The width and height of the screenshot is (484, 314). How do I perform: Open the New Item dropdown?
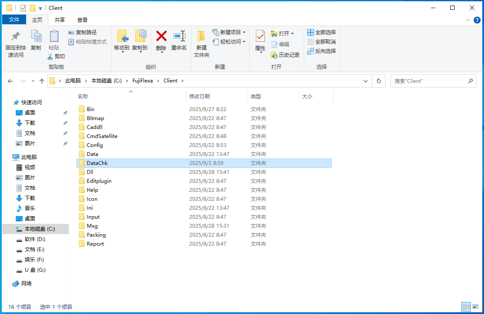229,32
